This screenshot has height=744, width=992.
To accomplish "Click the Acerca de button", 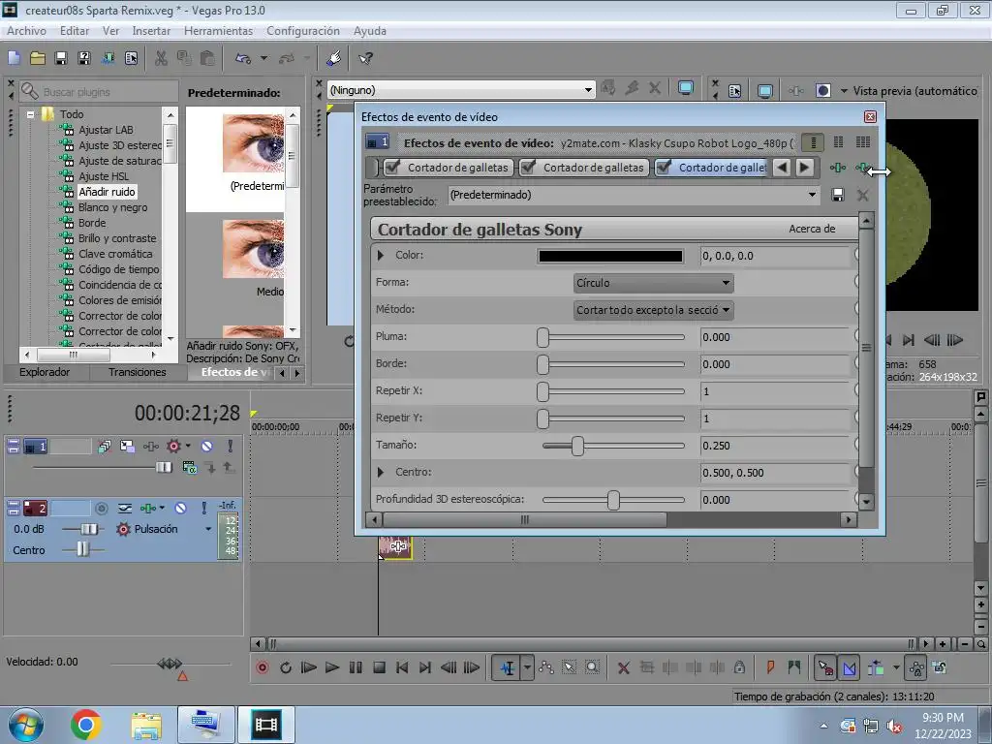I will click(x=812, y=229).
